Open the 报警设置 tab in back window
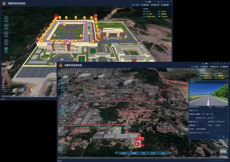230x162 pixels. (165, 5)
